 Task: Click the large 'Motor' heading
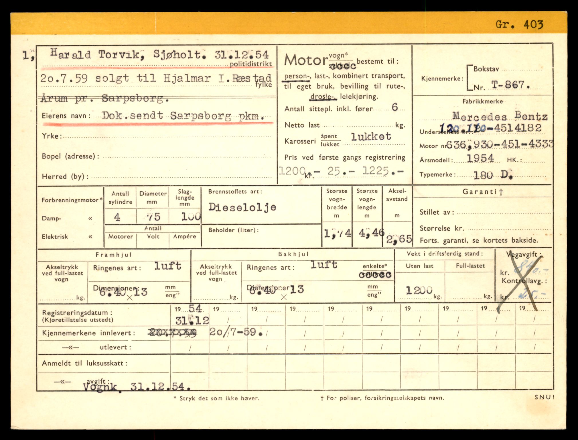pyautogui.click(x=305, y=60)
